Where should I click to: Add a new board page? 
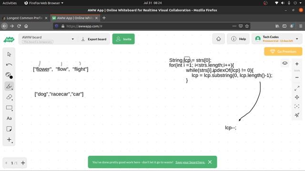(x=23, y=163)
